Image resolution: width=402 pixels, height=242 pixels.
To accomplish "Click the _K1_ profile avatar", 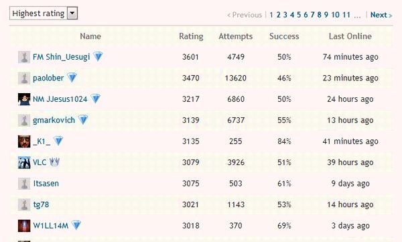I will click(x=24, y=141).
